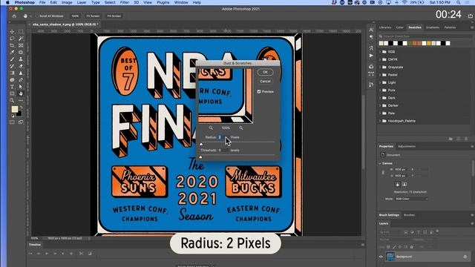This screenshot has width=475, height=267.
Task: Select the Rectangular Marquee tool
Action: [21, 31]
